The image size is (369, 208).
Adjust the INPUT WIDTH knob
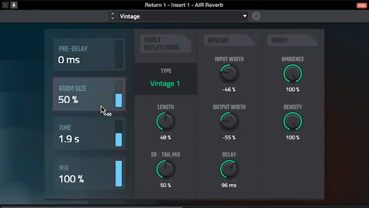[229, 73]
